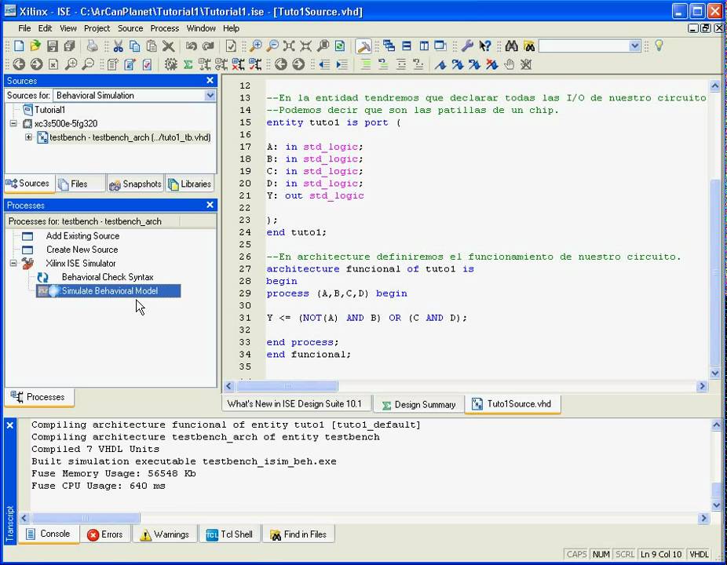
Task: Click the Print icon
Action: [93, 46]
